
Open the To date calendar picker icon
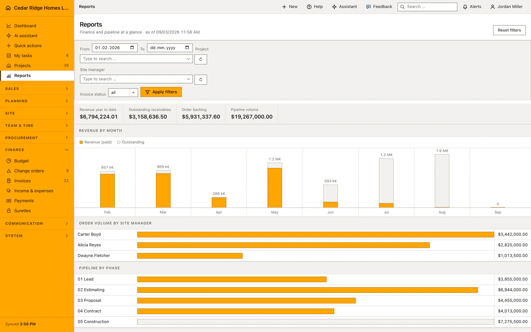[187, 47]
